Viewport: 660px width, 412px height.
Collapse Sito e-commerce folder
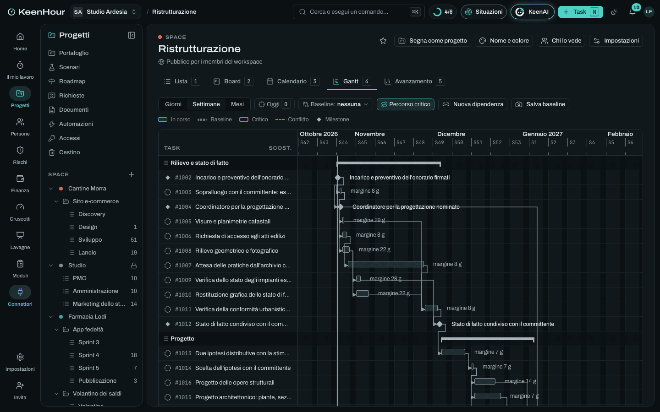56,201
